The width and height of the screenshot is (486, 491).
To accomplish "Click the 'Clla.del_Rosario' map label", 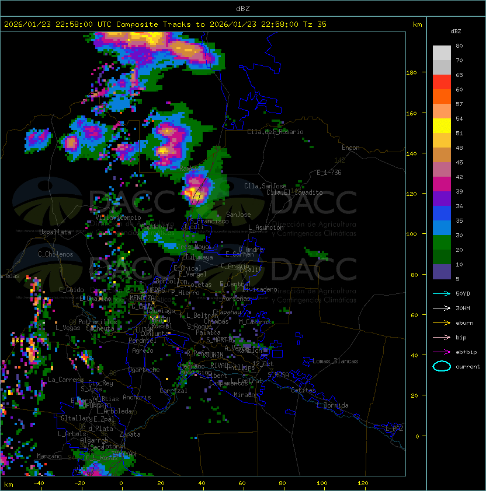I will [x=275, y=132].
